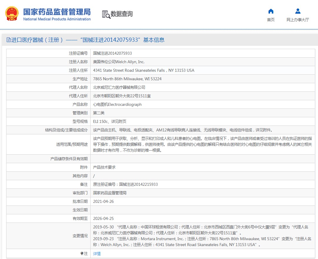Click the 首页 home icon

click(271, 11)
